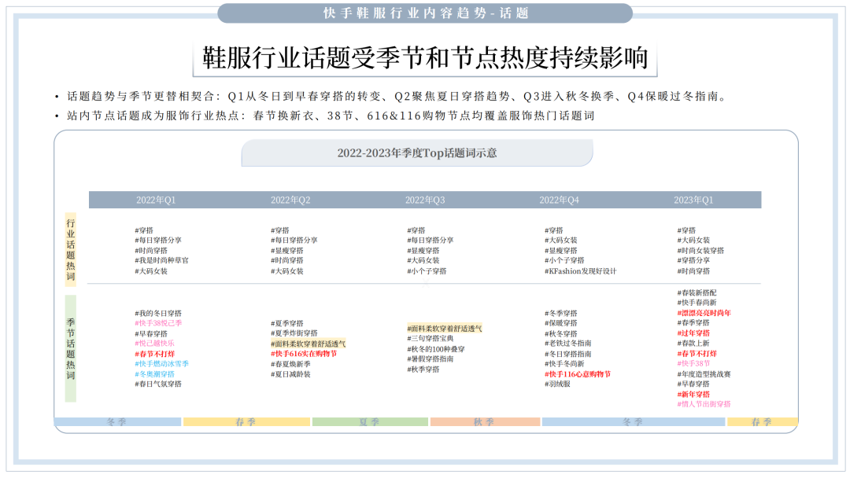The image size is (850, 478).
Task: Click the blue hashtag '#快手燃动冰雪季'
Action: point(161,364)
